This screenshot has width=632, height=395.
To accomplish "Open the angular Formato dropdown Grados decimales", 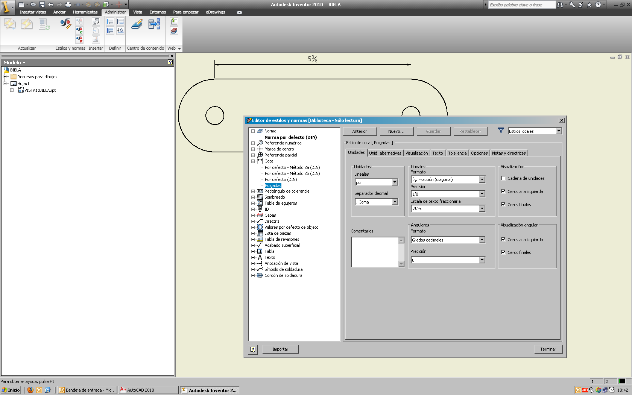I will tap(482, 240).
